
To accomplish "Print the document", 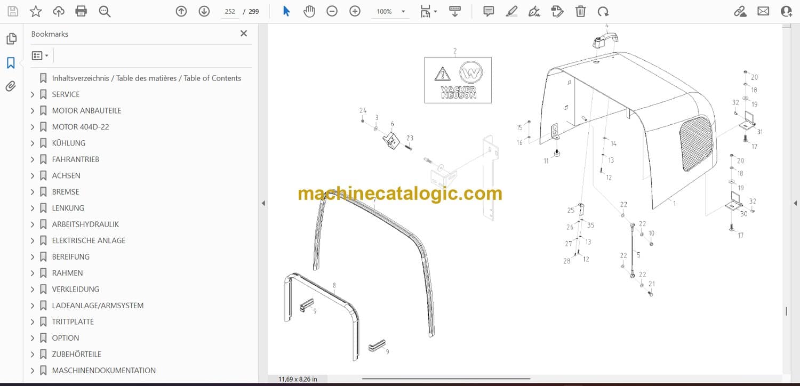I will point(81,11).
